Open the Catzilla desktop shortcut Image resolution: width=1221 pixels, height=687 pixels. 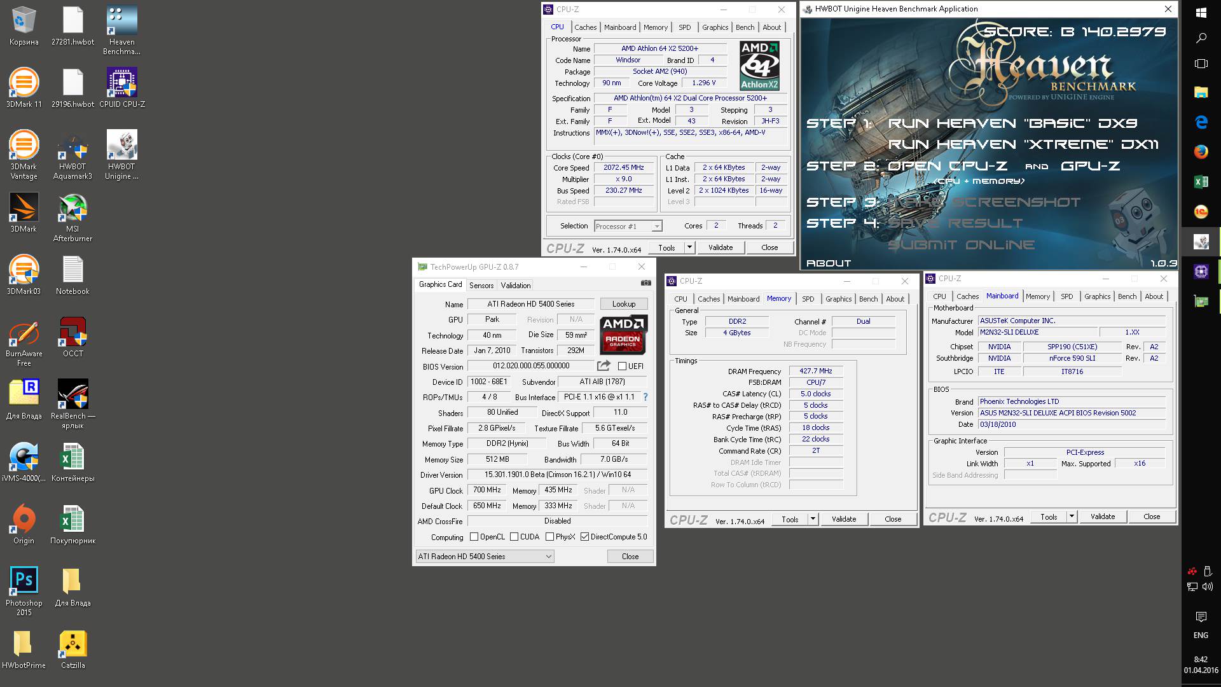(72, 649)
